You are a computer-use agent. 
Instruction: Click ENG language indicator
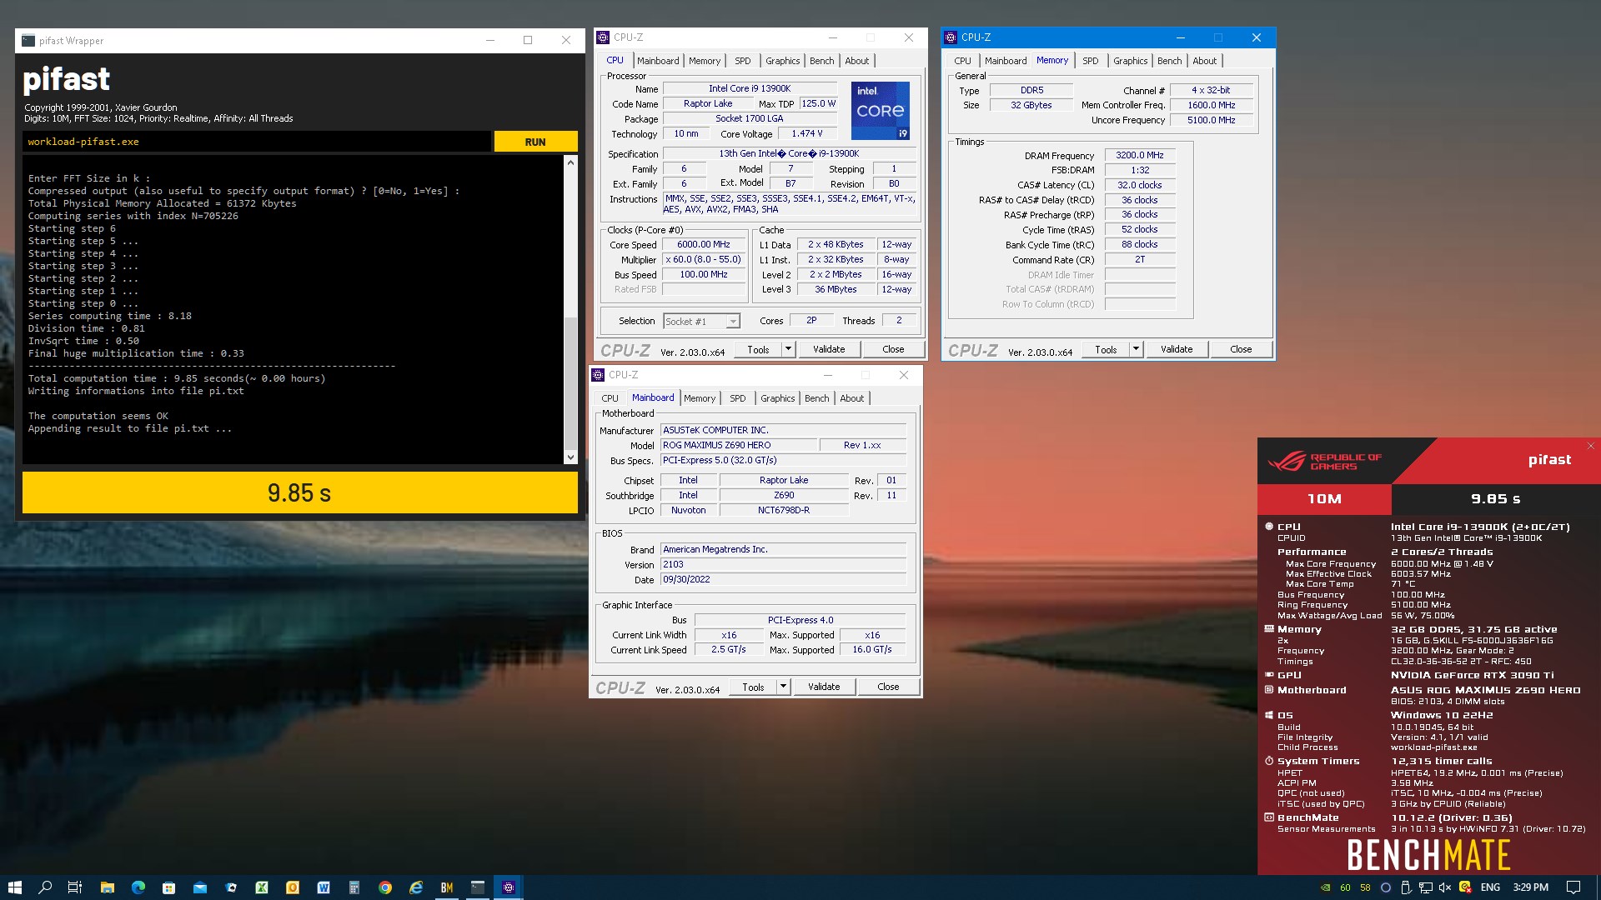tap(1490, 887)
